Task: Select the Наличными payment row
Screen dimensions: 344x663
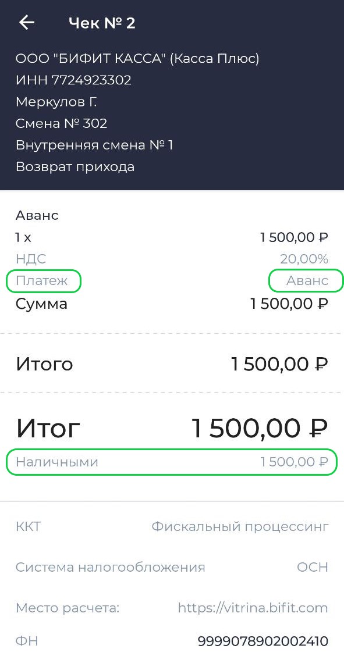Action: [x=172, y=462]
